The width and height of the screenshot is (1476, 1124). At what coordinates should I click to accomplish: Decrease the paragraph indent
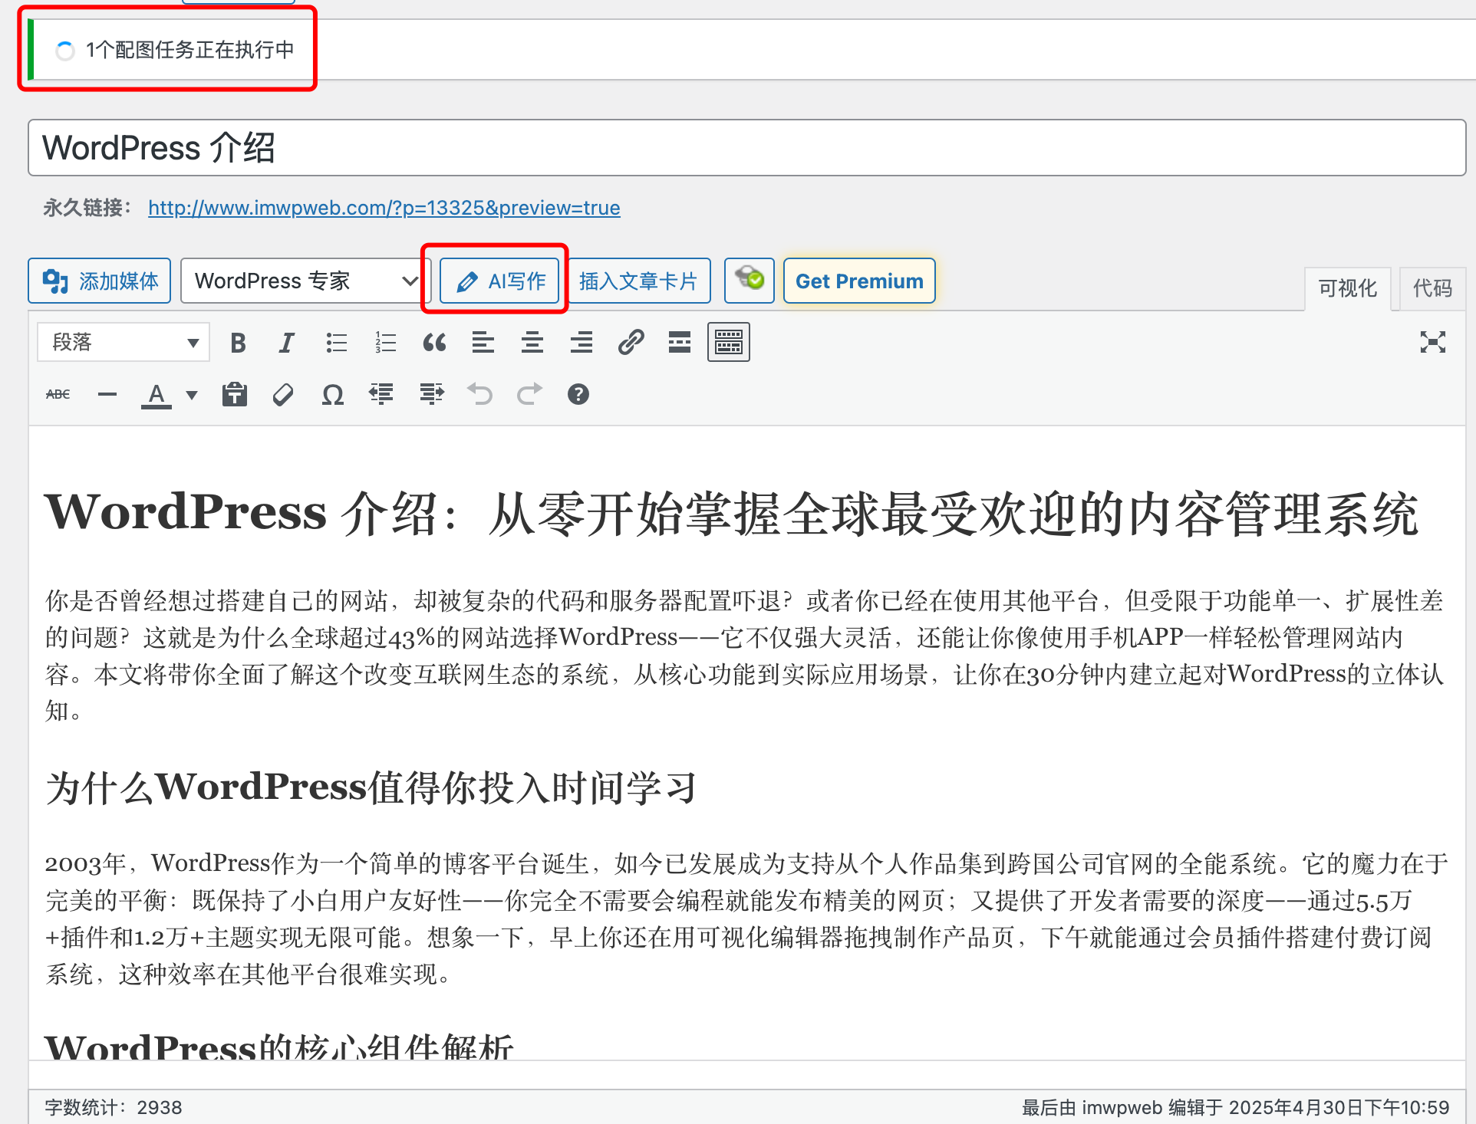coord(382,394)
